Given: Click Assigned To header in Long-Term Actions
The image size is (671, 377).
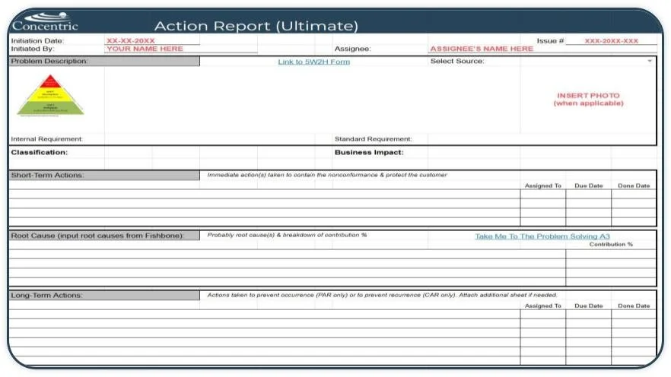Looking at the screenshot, I should pos(542,306).
